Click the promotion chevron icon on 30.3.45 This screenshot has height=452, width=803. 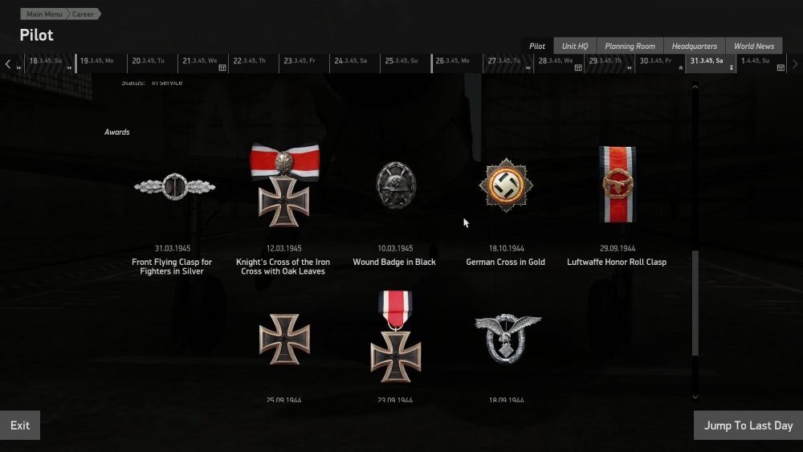(681, 67)
